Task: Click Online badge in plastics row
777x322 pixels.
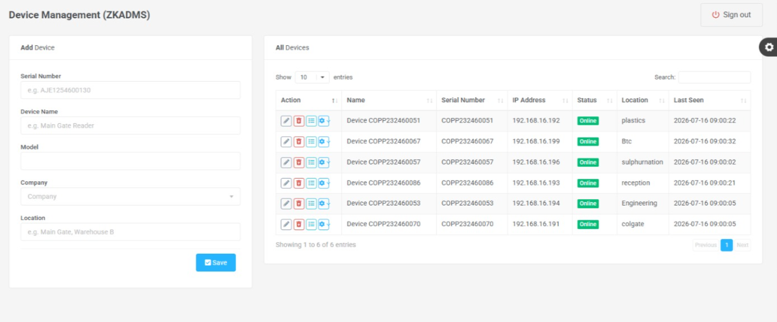Action: click(588, 121)
